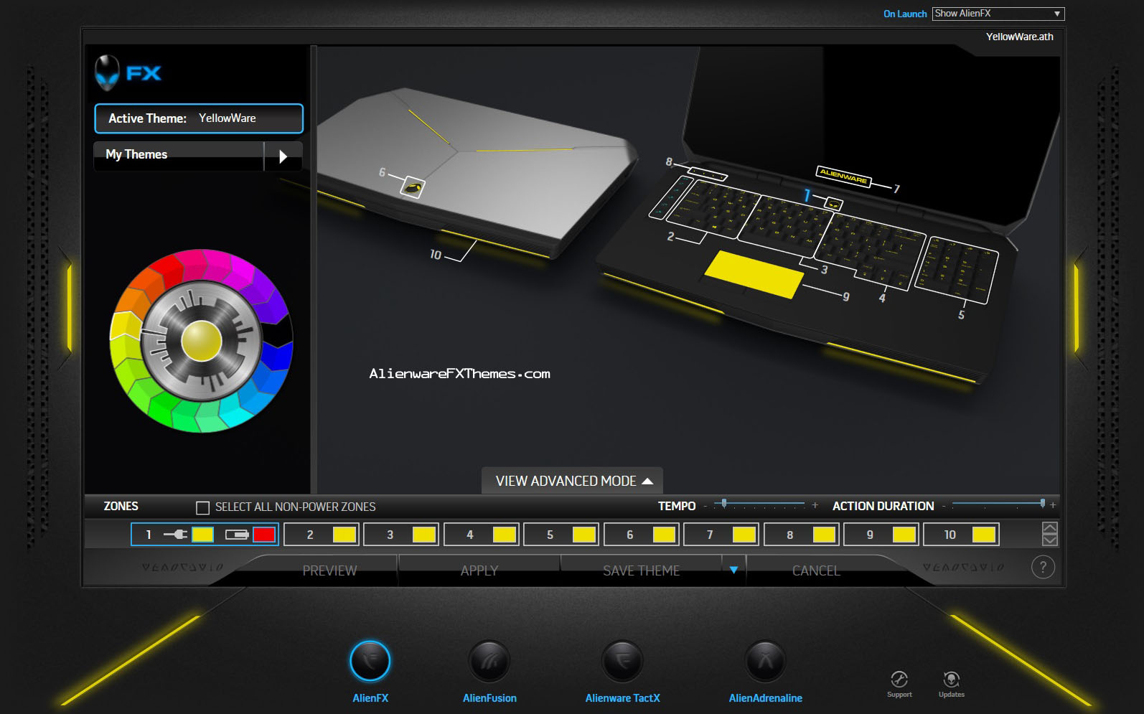Check Select All Non-Power Zones
The width and height of the screenshot is (1144, 714).
[x=202, y=507]
